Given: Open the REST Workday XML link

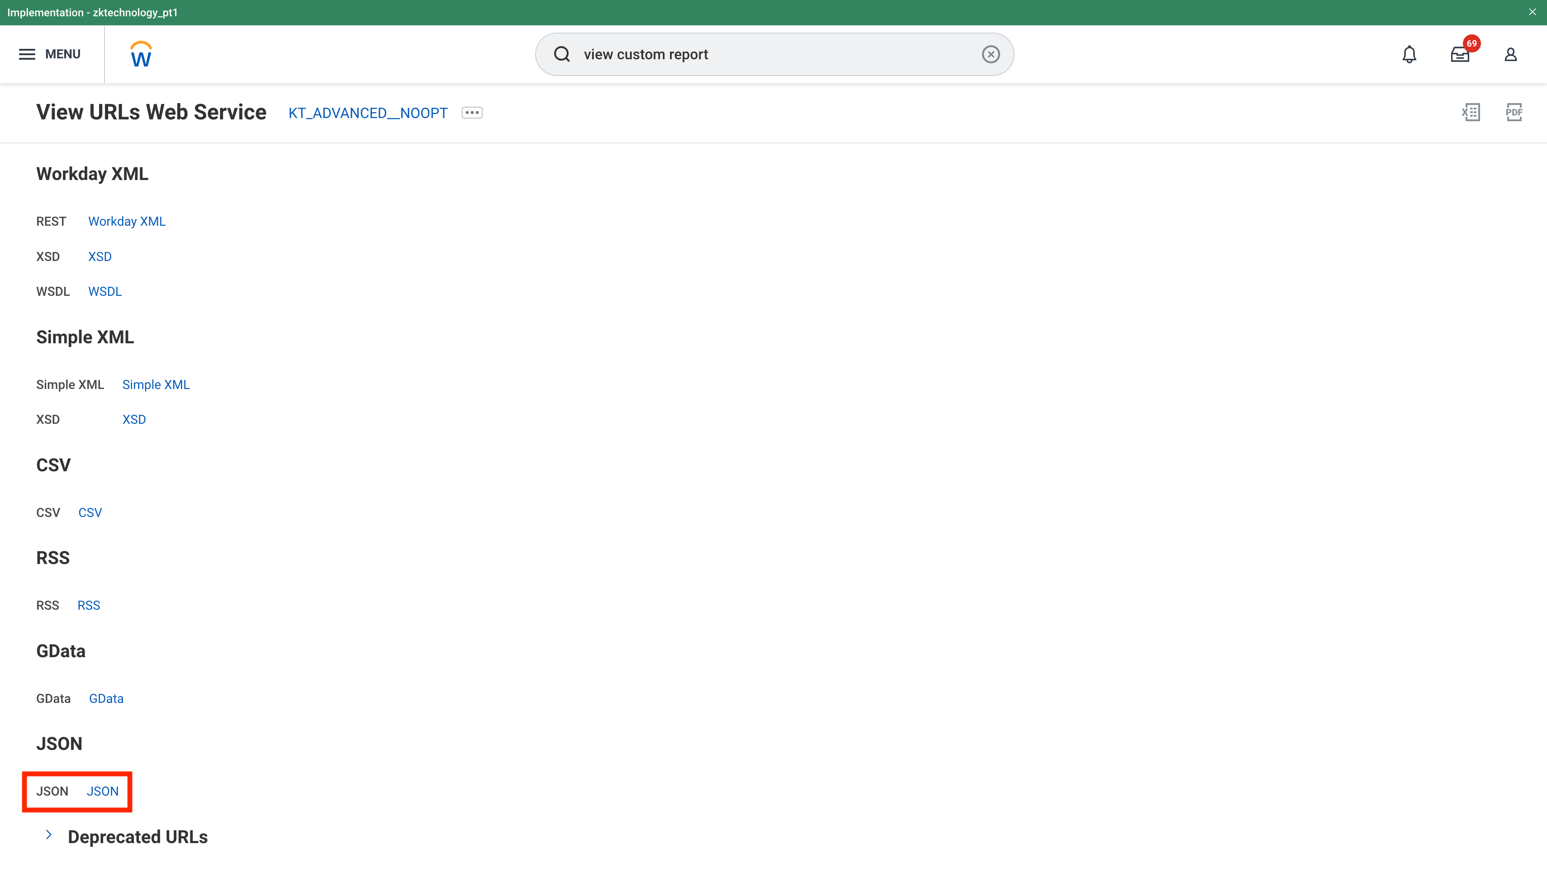Looking at the screenshot, I should 127,222.
